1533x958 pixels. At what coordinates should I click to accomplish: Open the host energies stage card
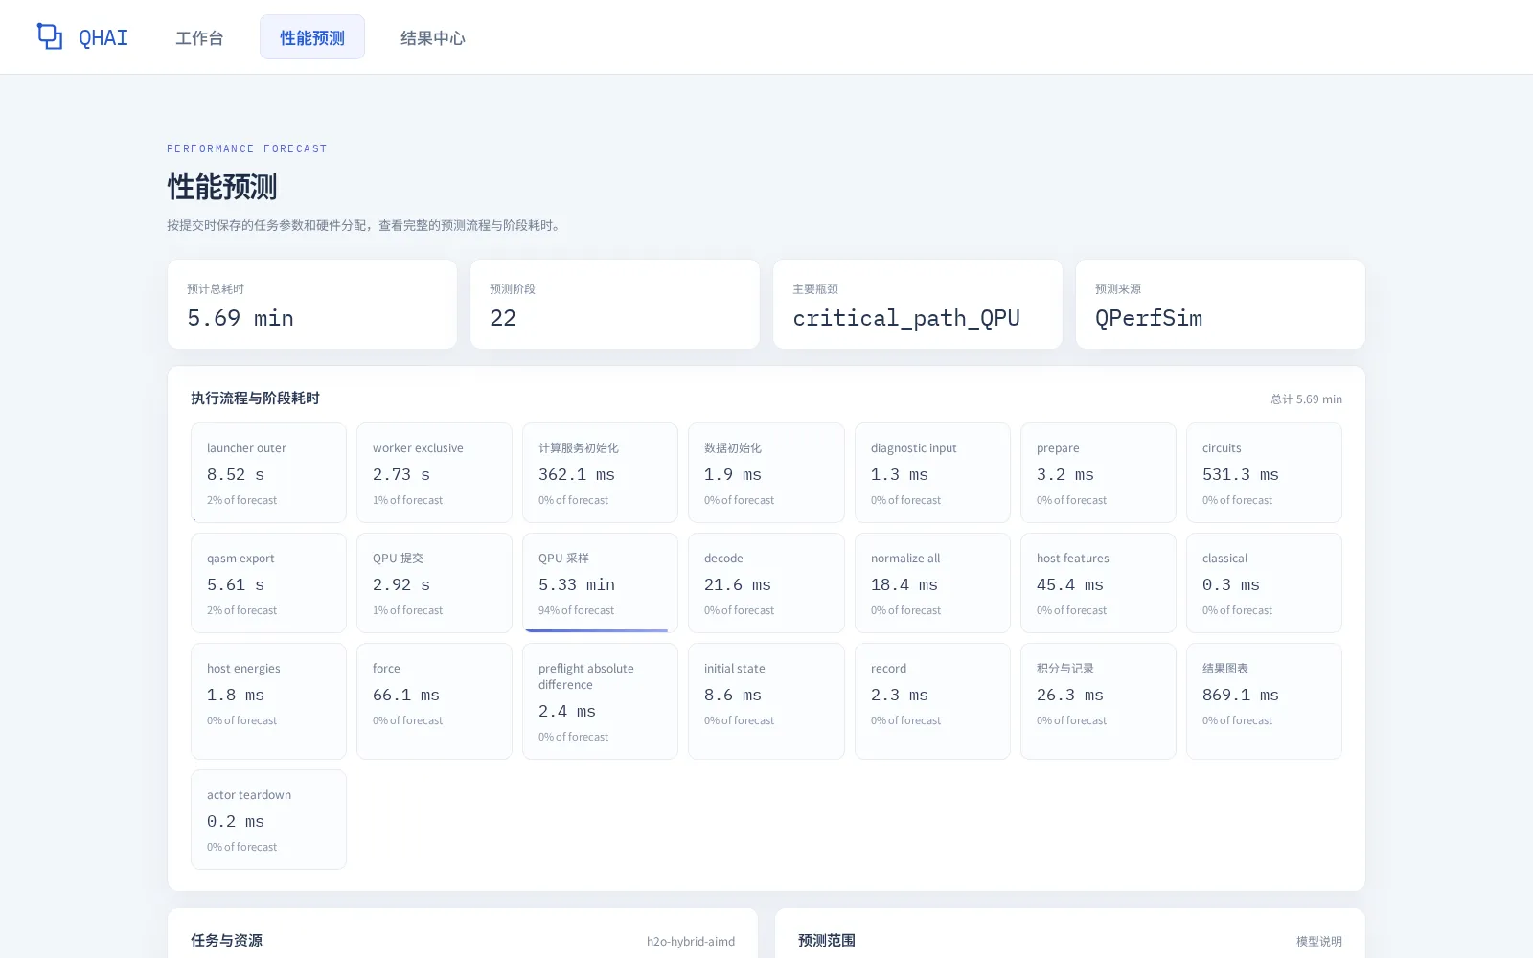click(x=268, y=701)
